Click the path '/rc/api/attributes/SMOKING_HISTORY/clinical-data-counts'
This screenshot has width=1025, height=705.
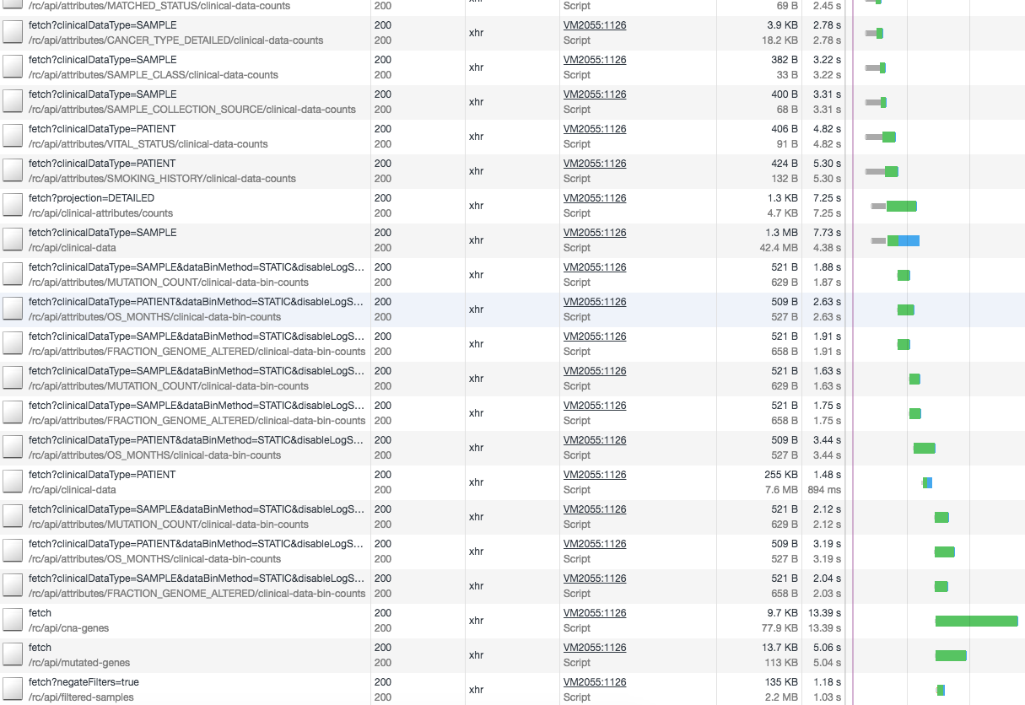[162, 179]
